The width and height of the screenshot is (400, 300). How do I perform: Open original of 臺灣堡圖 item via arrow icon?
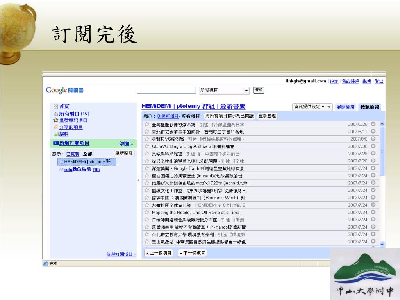pyautogui.click(x=373, y=124)
